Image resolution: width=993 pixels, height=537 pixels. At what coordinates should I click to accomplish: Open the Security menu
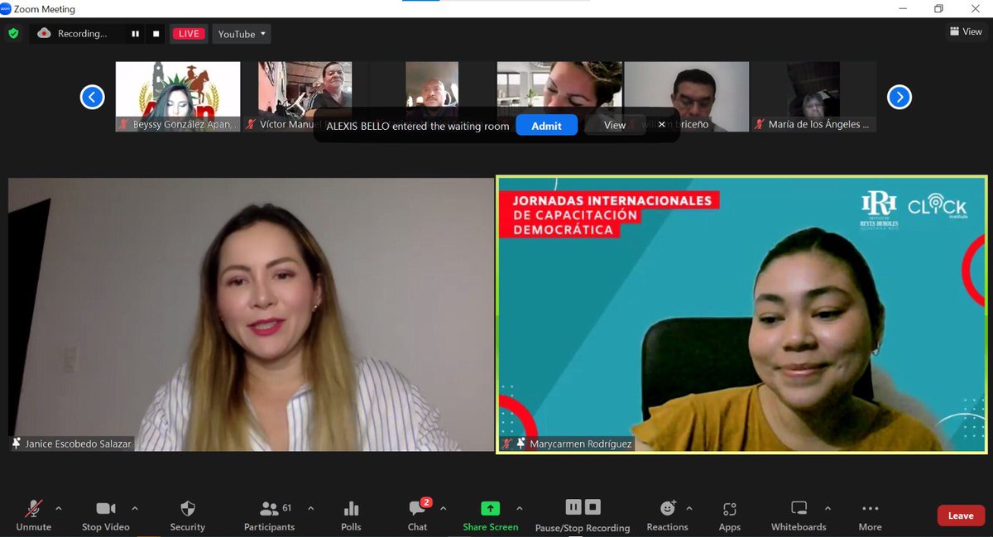coord(188,515)
